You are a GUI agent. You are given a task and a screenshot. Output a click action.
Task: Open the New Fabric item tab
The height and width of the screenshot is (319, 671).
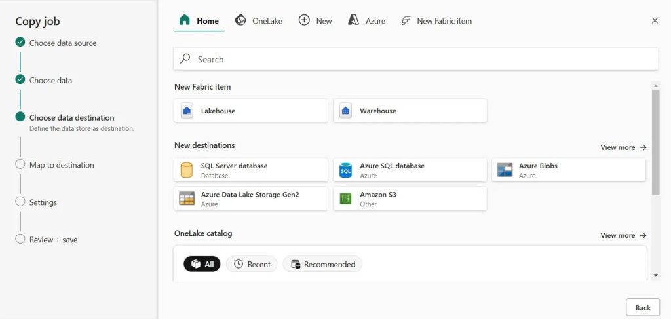tap(436, 20)
